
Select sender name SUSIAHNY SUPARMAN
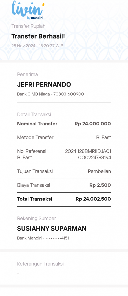click(52, 229)
